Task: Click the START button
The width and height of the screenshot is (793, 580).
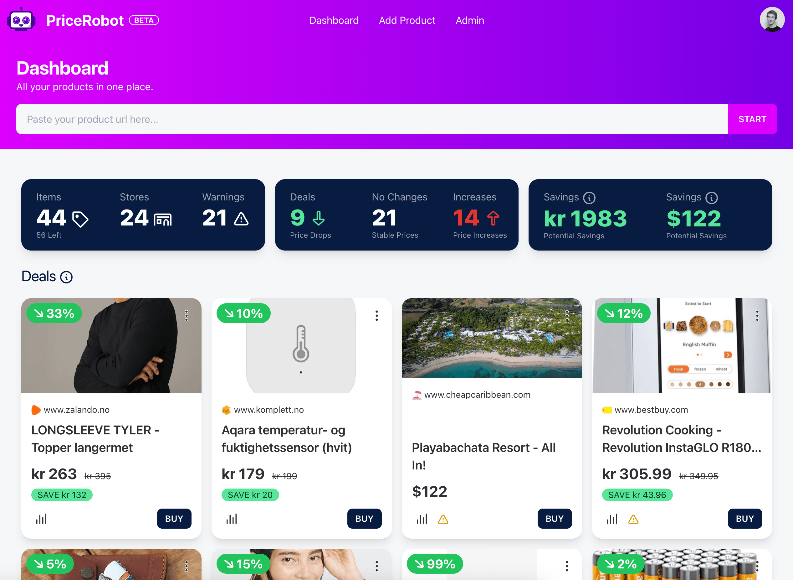Action: tap(752, 119)
